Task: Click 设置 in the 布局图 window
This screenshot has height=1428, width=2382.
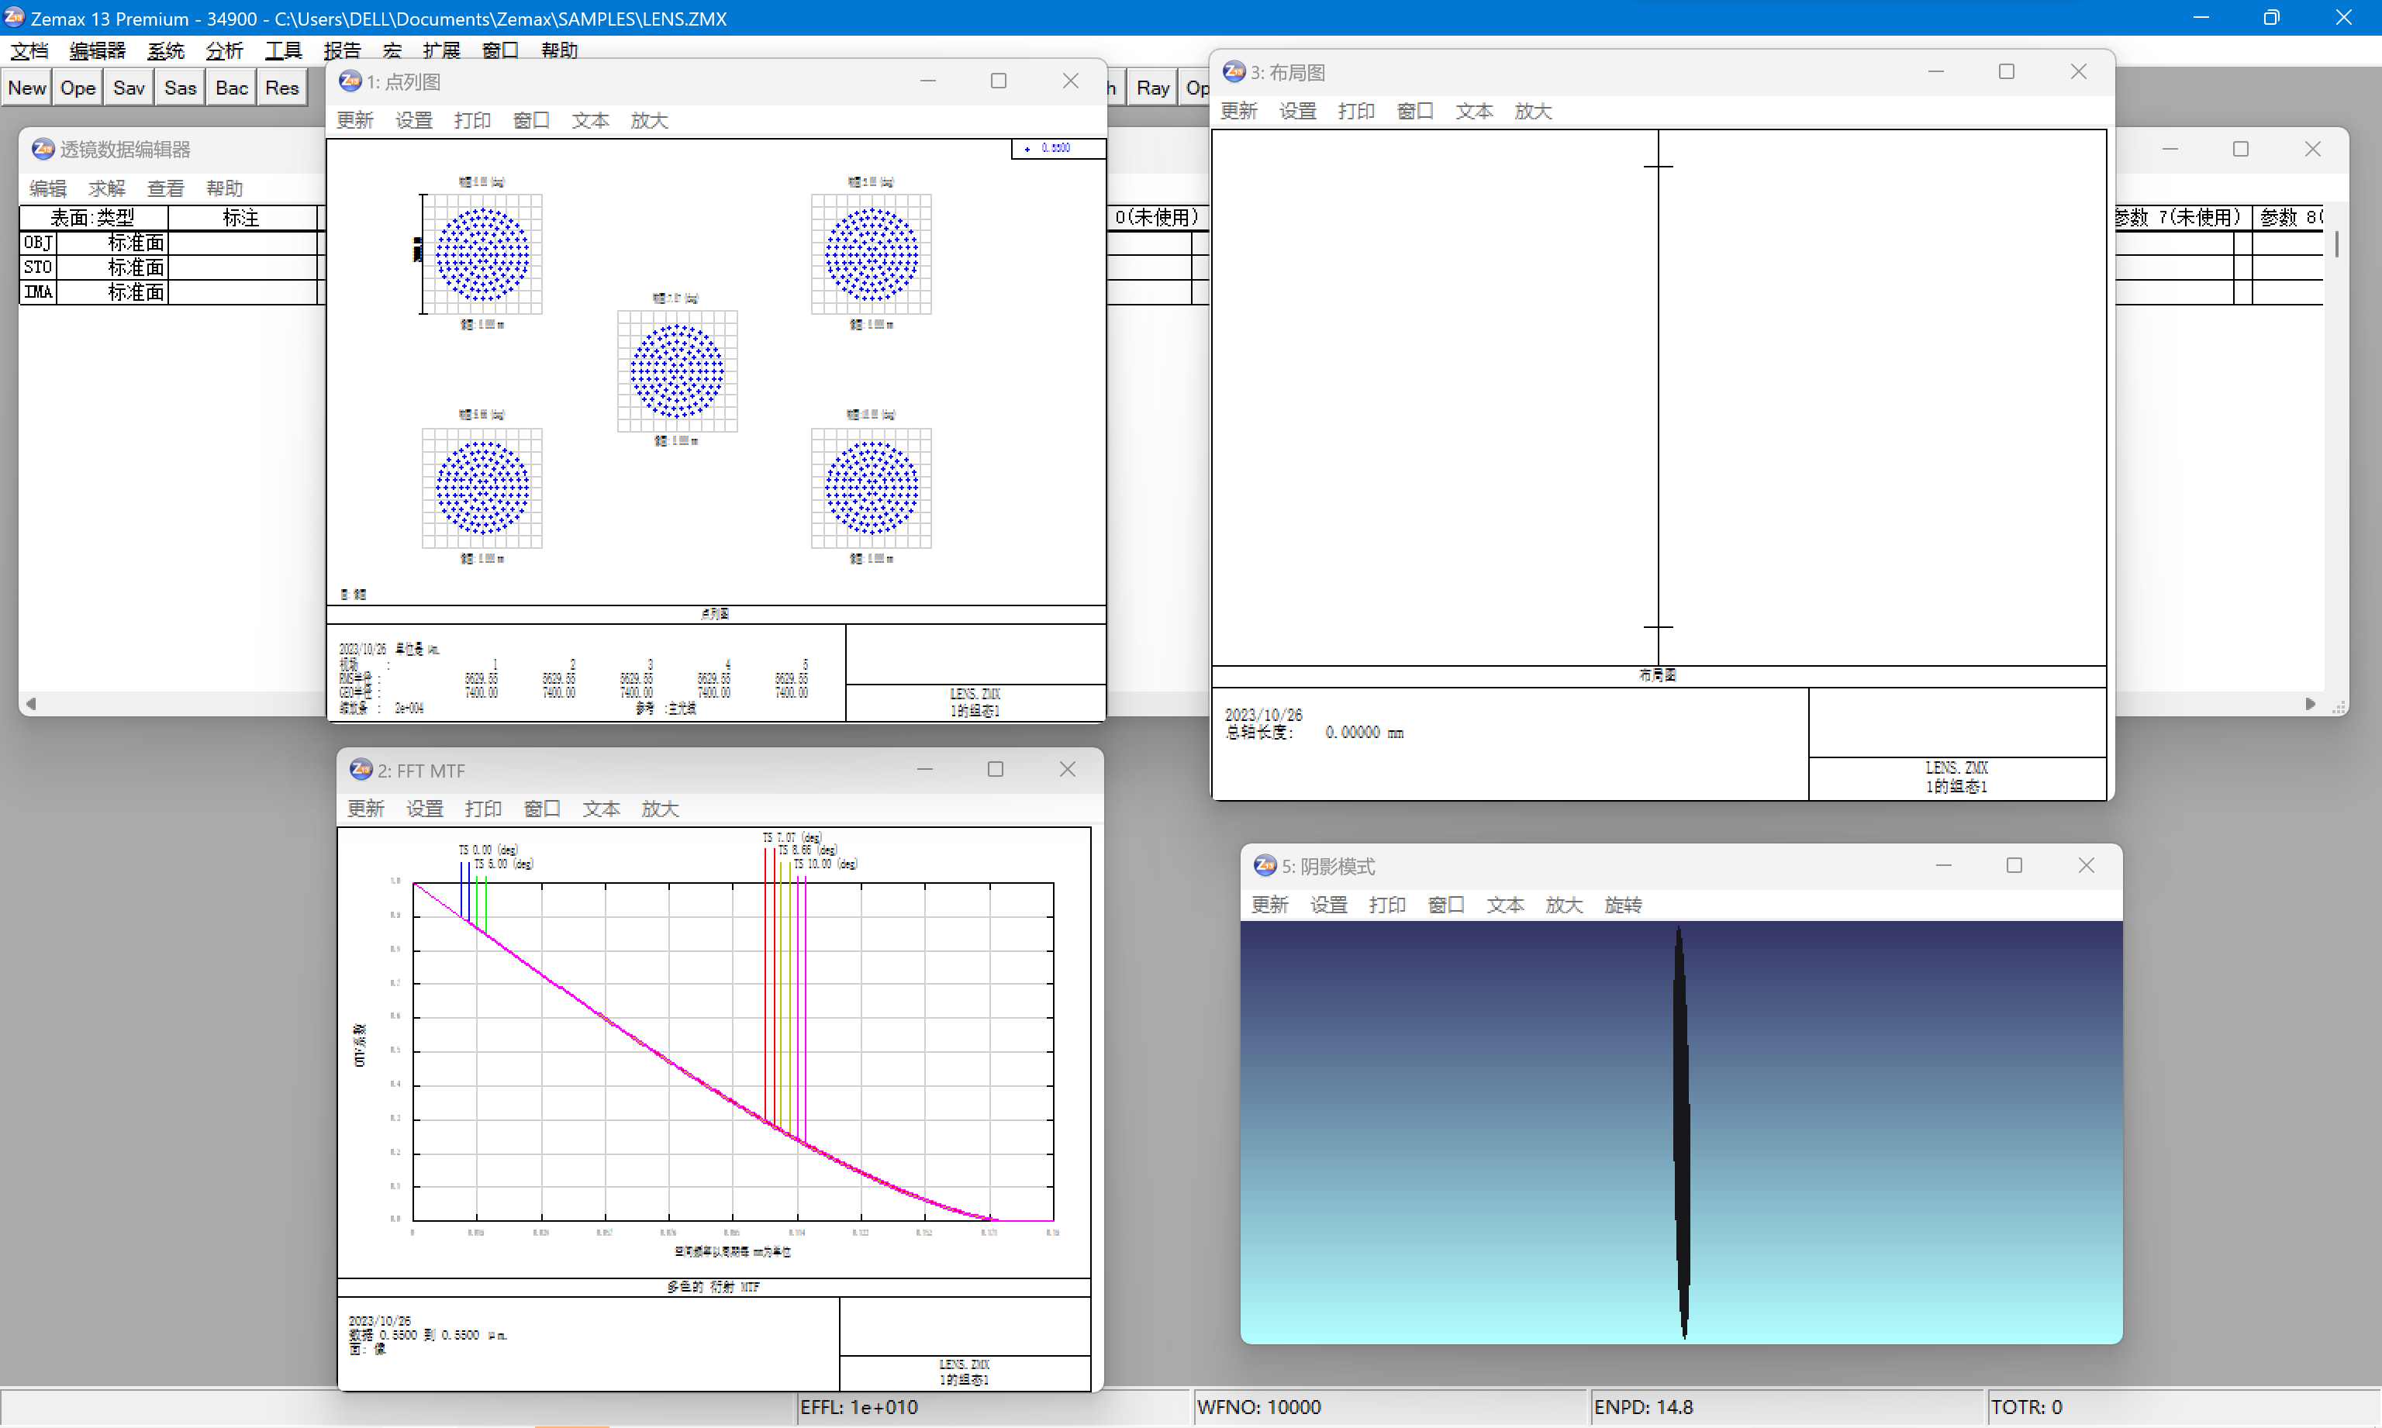Action: [1297, 111]
